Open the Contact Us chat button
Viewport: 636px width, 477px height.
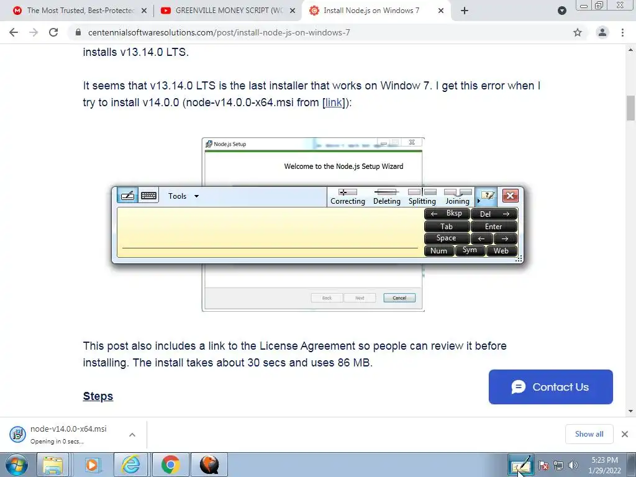click(550, 387)
